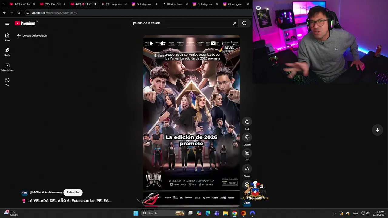
Task: Open Subscriptions in the YouTube sidebar
Action: [x=7, y=67]
